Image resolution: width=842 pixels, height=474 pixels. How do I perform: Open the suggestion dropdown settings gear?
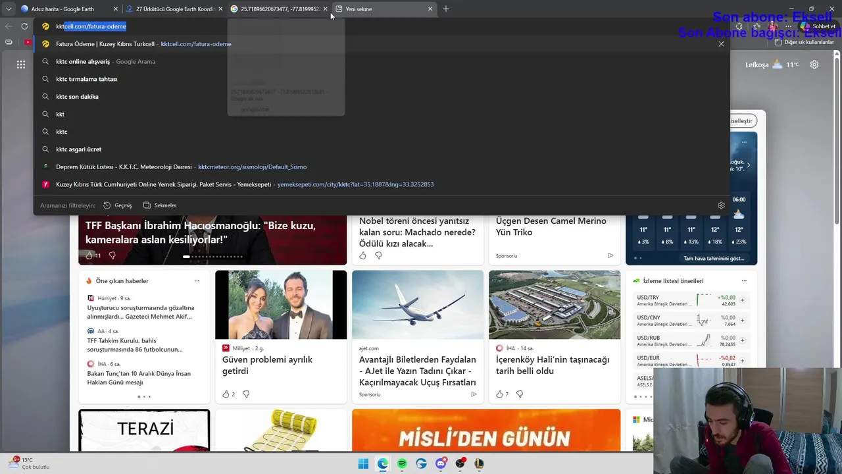721,205
